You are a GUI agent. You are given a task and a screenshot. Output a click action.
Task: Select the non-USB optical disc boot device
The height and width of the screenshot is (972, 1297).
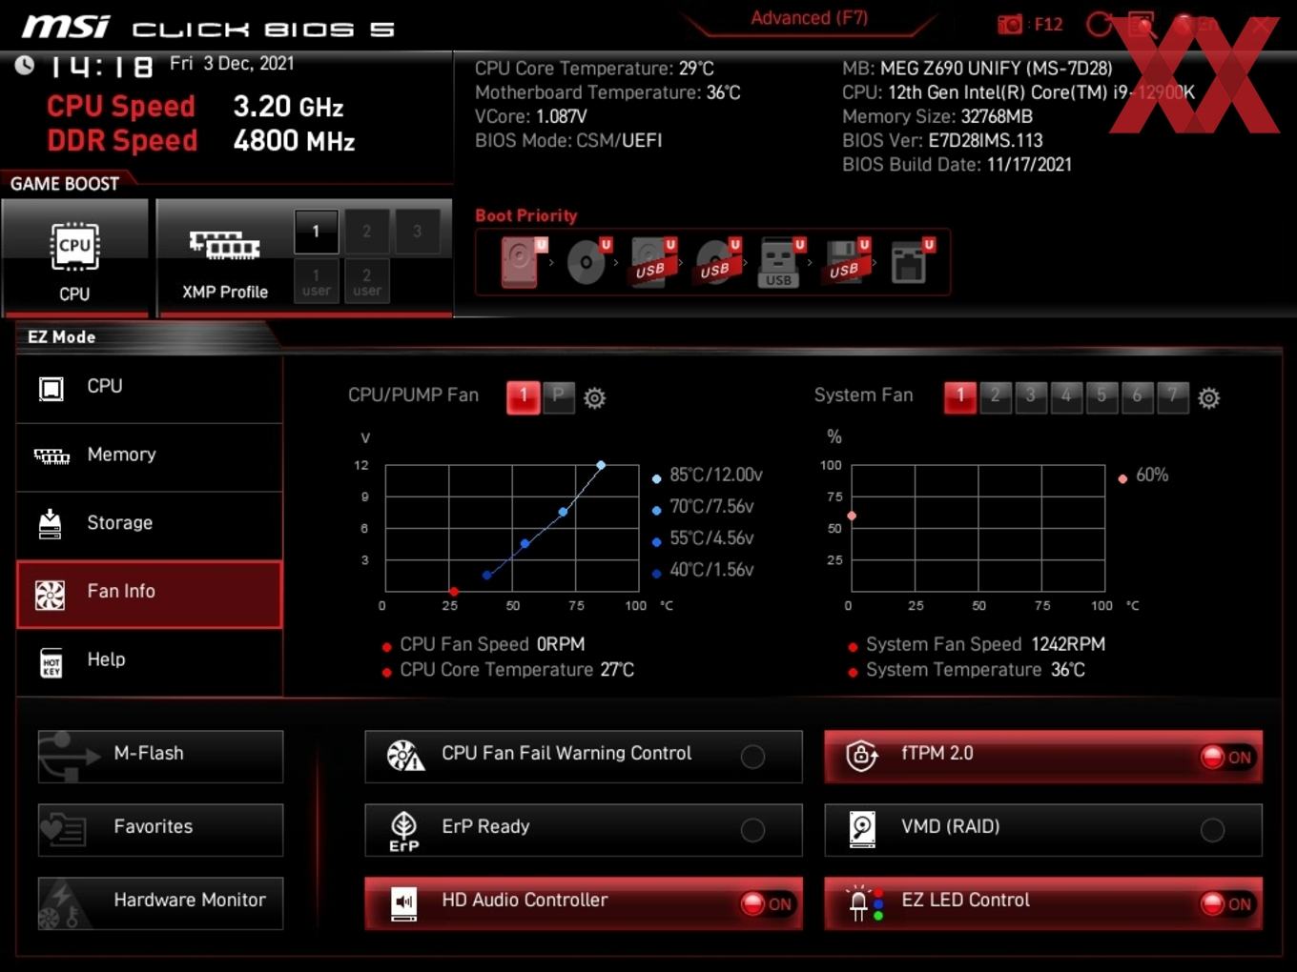[x=587, y=261]
